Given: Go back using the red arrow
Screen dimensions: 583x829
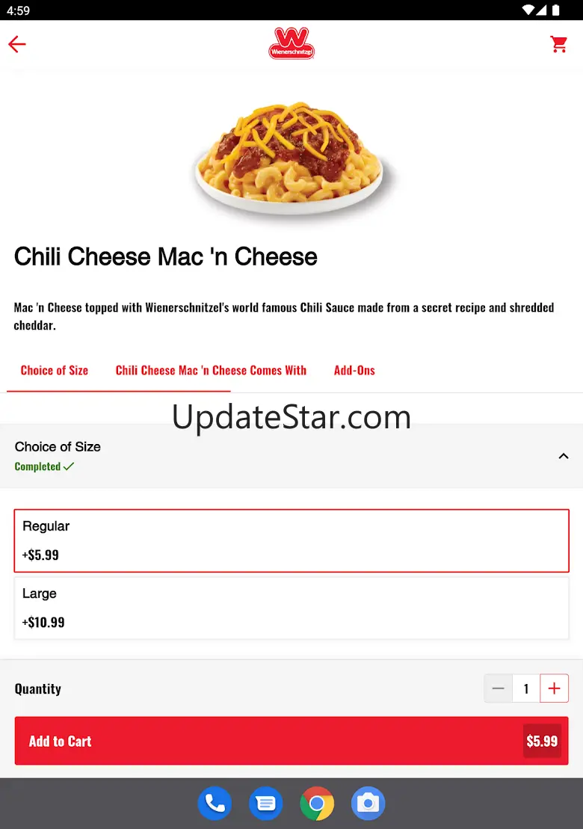Looking at the screenshot, I should 17,44.
